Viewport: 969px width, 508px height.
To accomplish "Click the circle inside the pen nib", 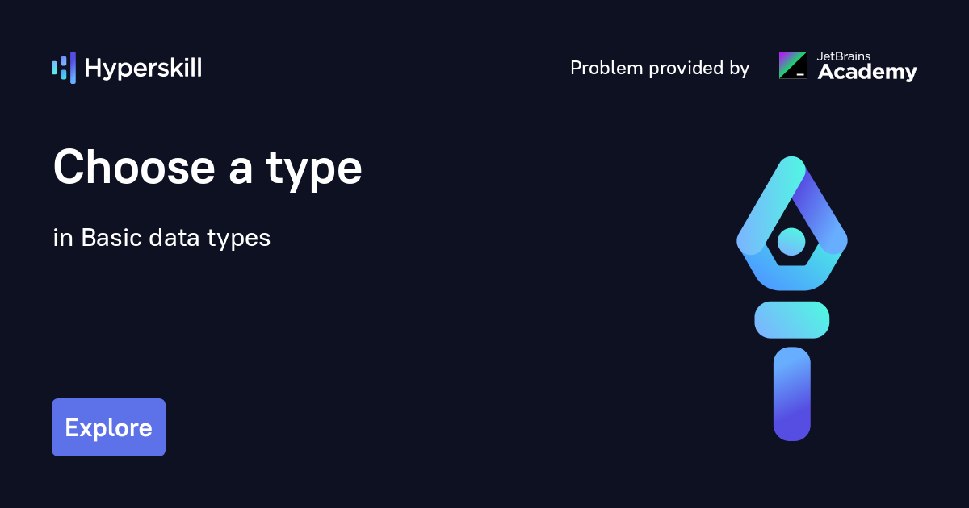I will click(791, 240).
